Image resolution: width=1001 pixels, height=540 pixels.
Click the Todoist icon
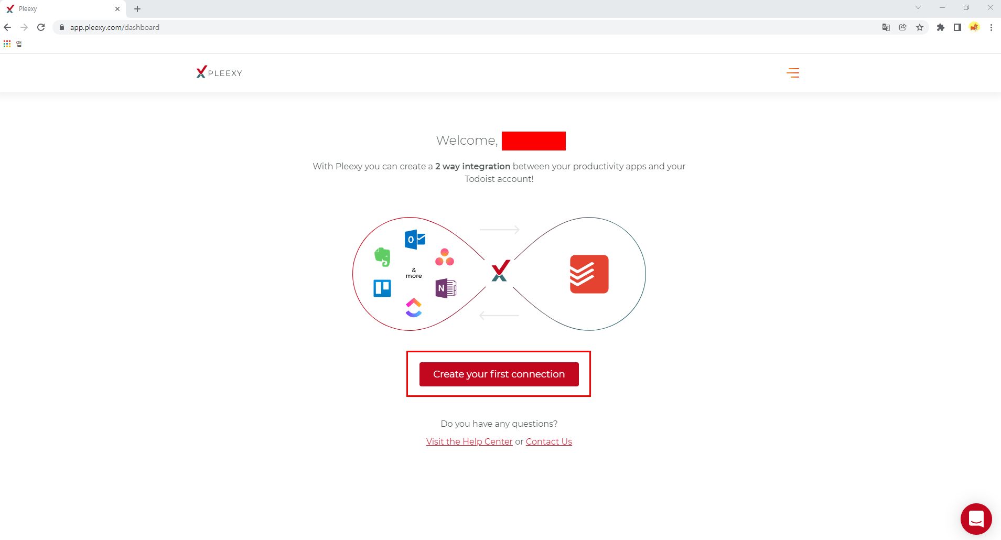pyautogui.click(x=589, y=274)
